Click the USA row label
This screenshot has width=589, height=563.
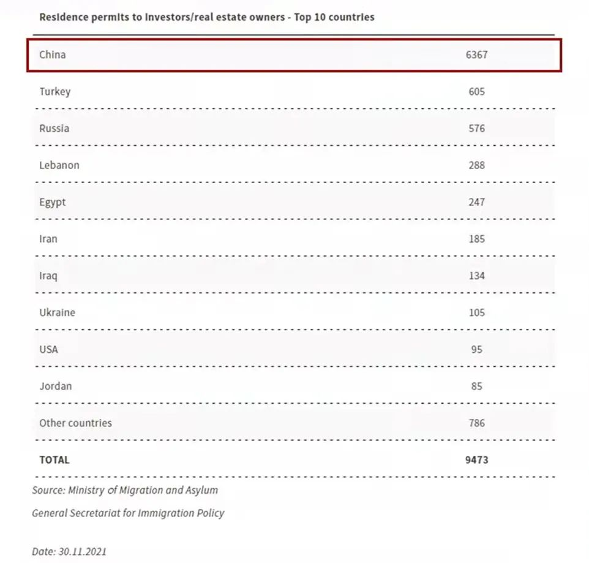click(49, 349)
